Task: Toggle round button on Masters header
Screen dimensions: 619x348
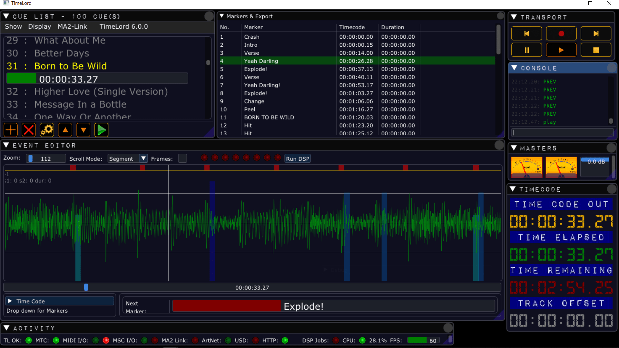Action: tap(611, 148)
